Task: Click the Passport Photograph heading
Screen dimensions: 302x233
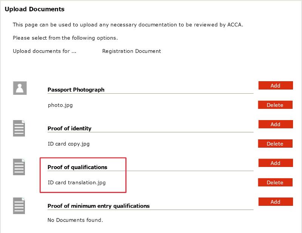Action: [x=76, y=90]
